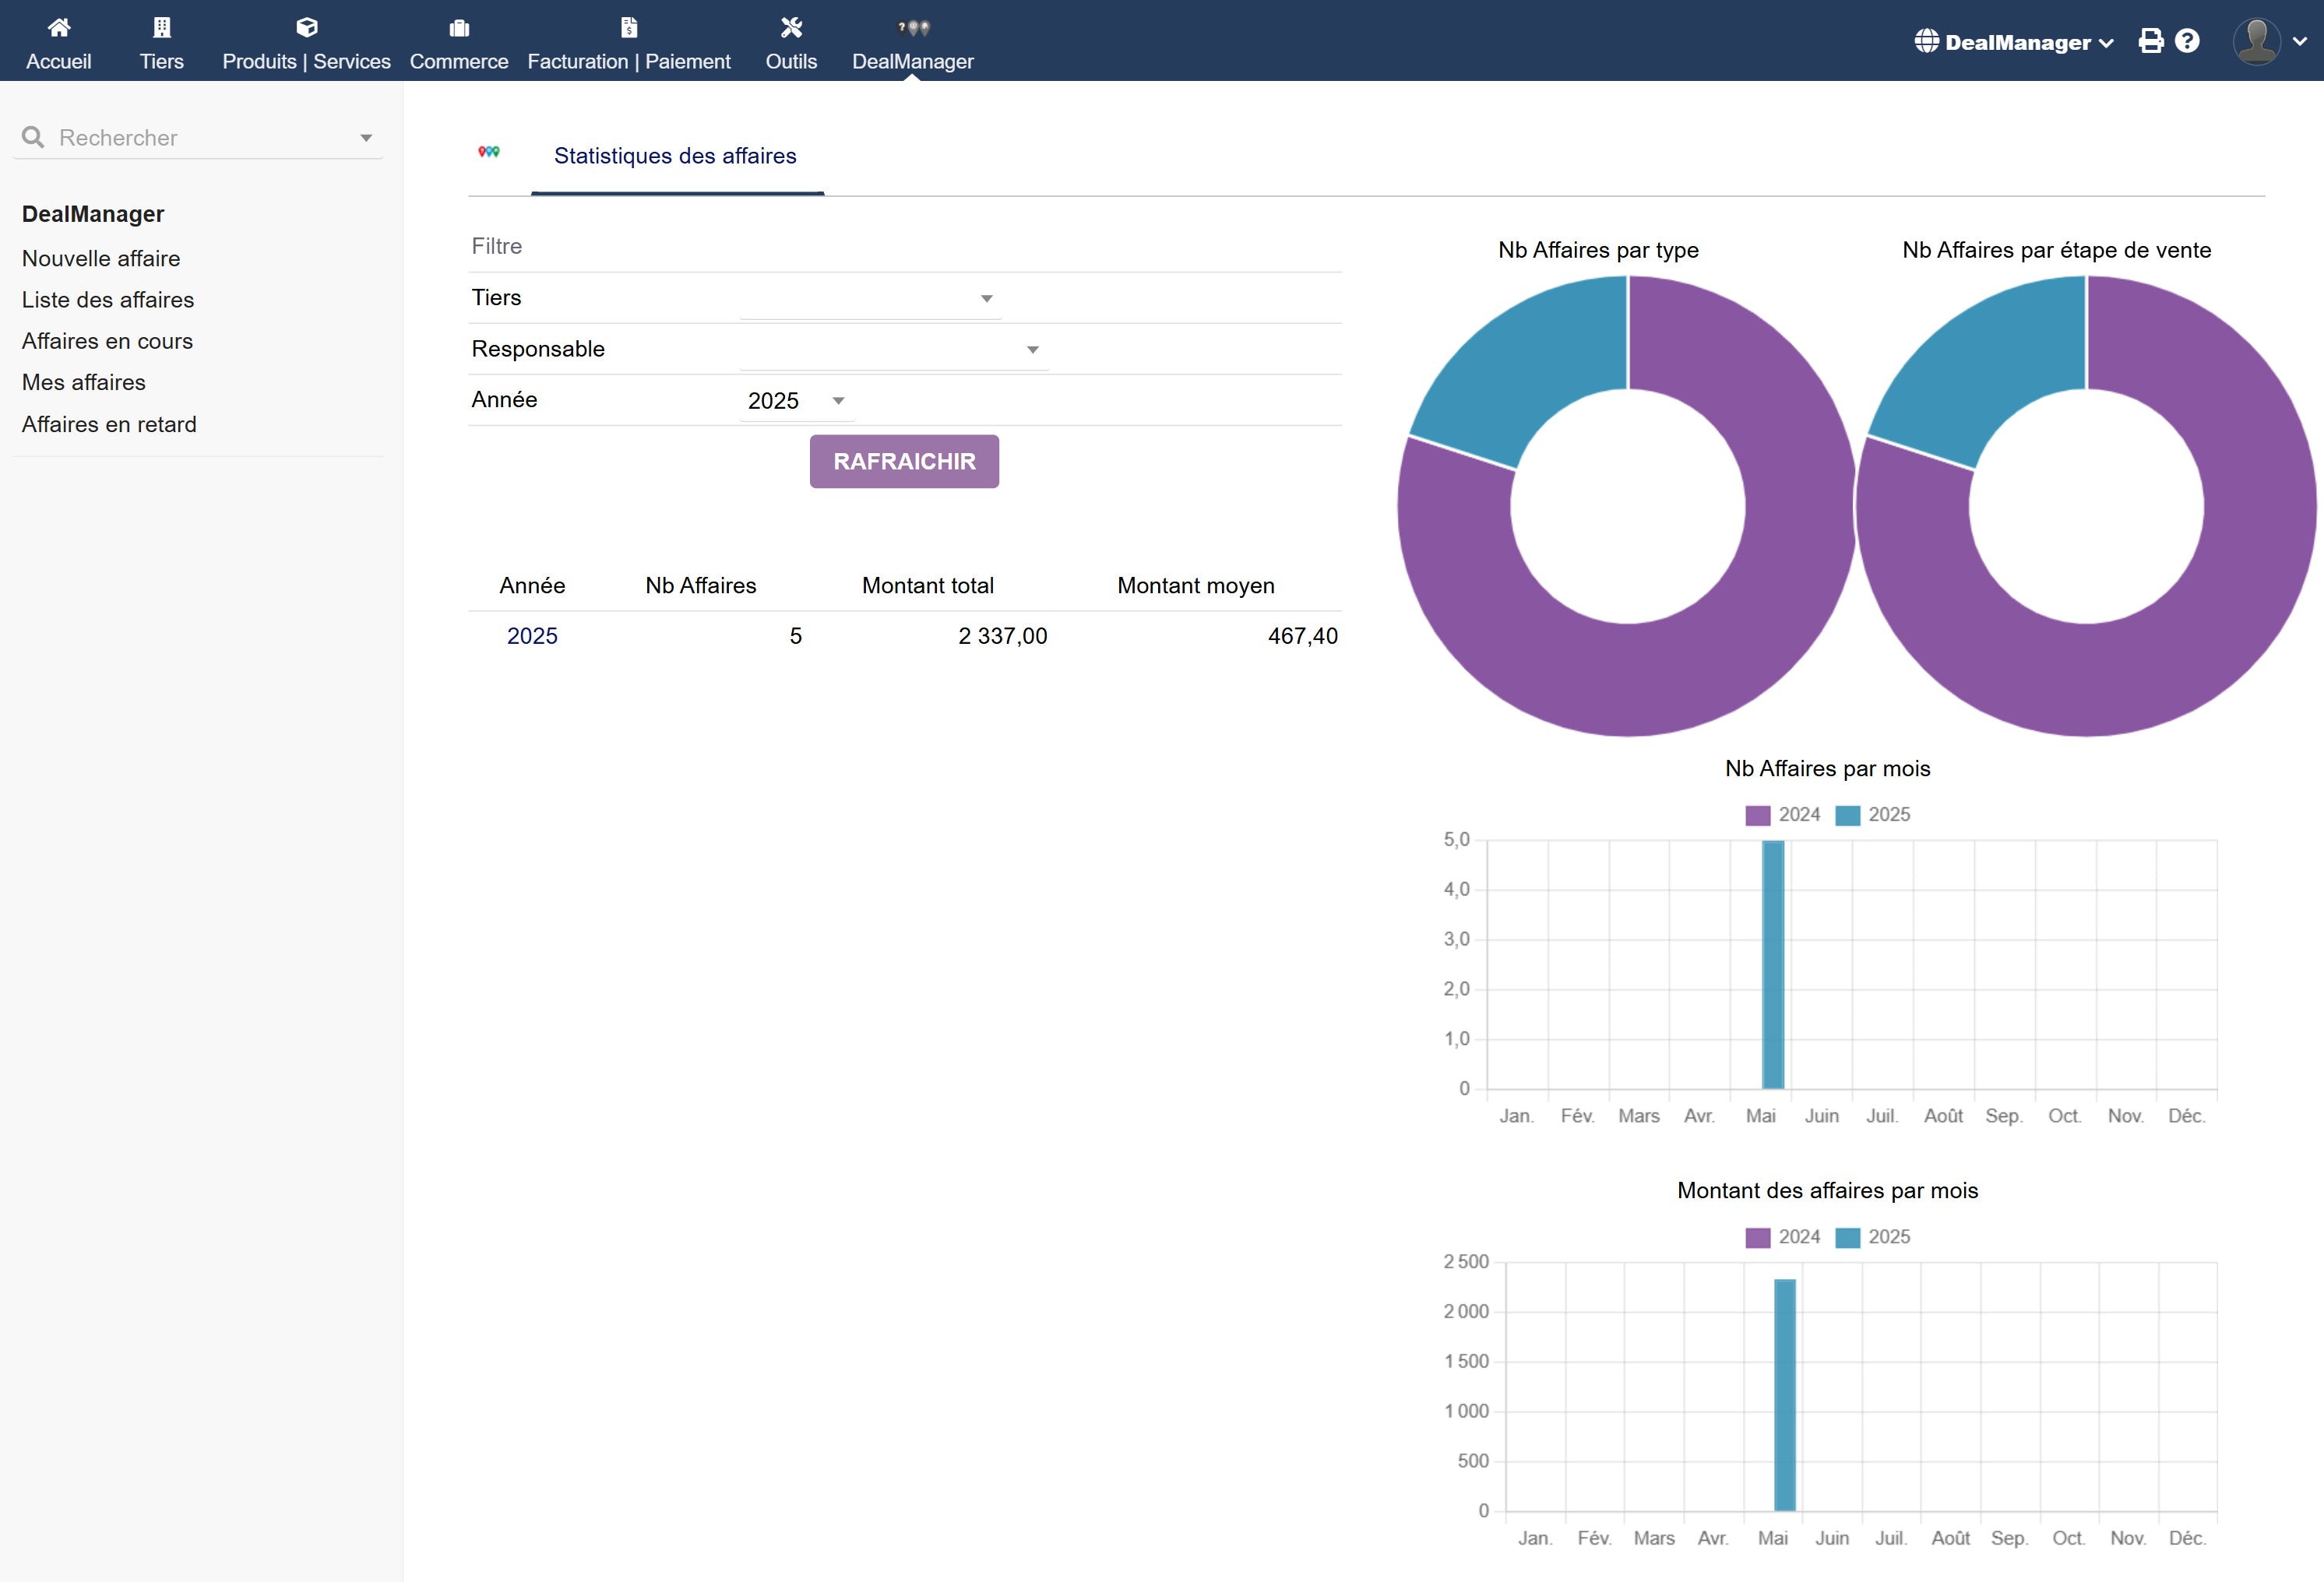Click the Accueil home icon
The height and width of the screenshot is (1582, 2324).
coord(59,27)
